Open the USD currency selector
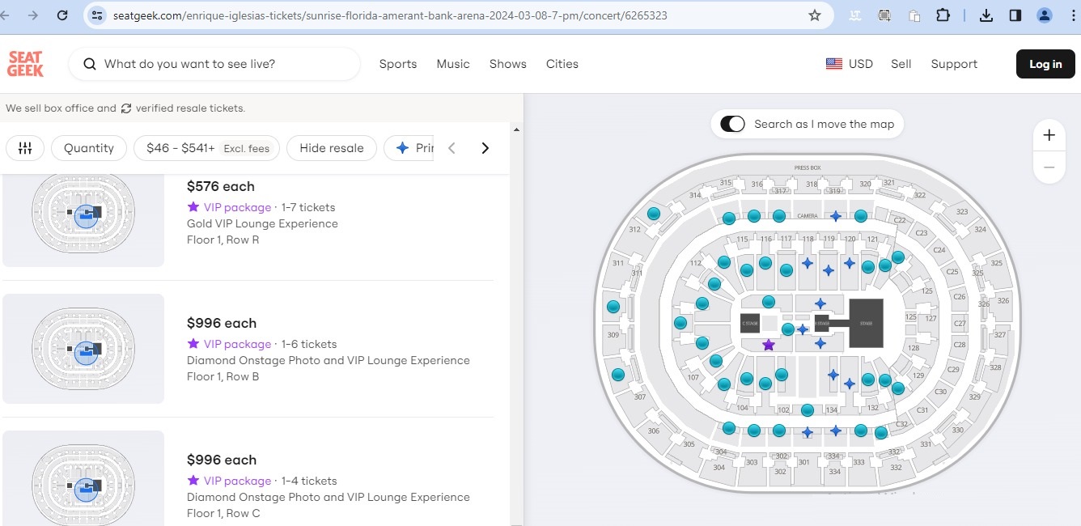Viewport: 1081px width, 526px height. tap(849, 63)
